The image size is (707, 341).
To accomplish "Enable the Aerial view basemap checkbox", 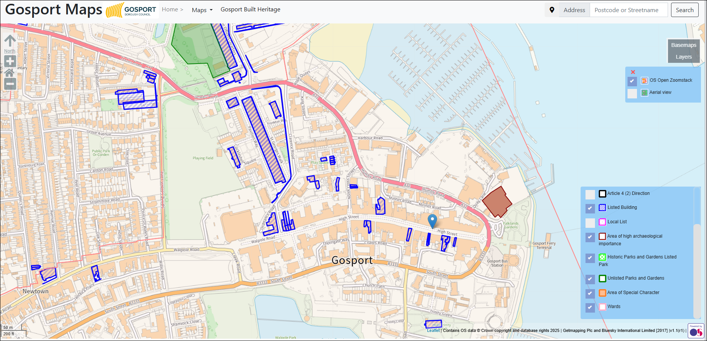I will tap(632, 93).
